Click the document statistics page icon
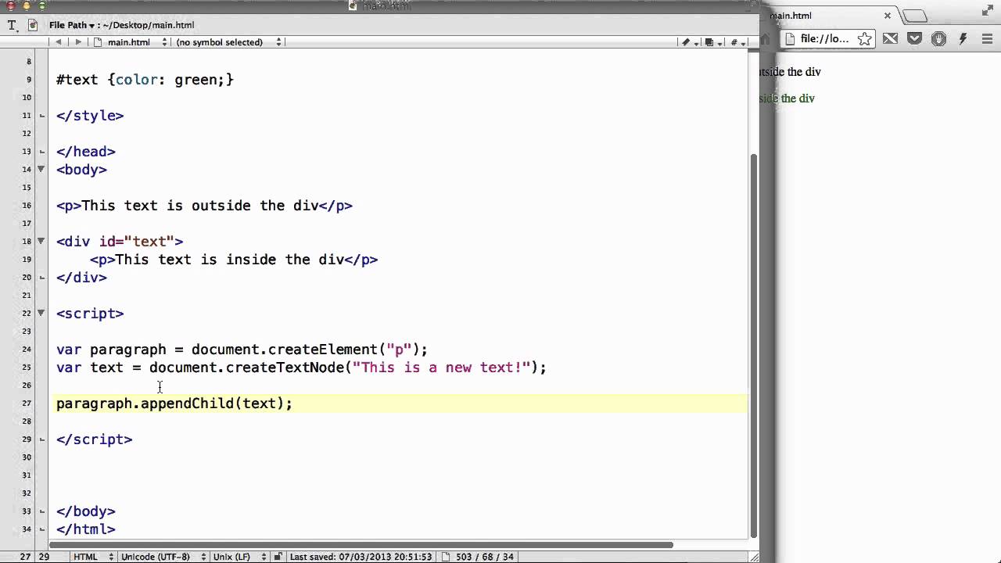The height and width of the screenshot is (563, 1001). (446, 557)
